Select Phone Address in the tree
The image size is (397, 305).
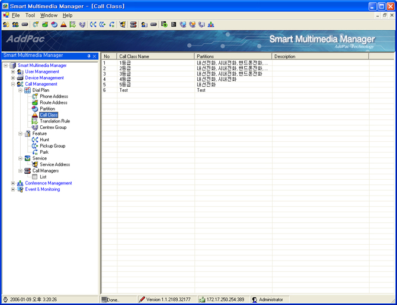(54, 96)
